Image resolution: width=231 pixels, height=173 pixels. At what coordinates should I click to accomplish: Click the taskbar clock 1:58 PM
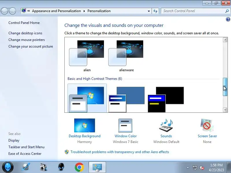(216, 165)
